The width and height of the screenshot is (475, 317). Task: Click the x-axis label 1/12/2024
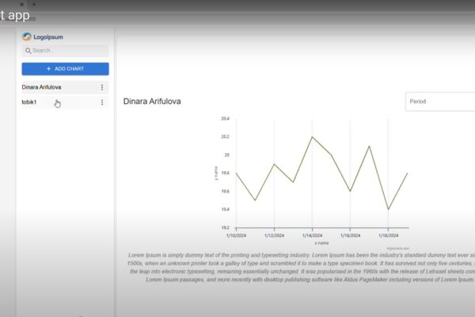[x=274, y=235]
